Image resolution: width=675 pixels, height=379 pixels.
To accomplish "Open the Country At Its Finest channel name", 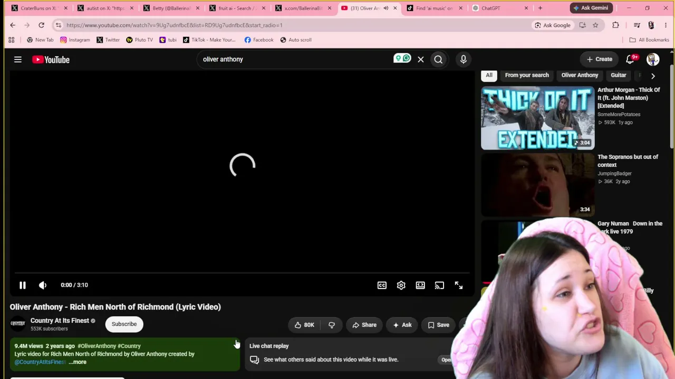I will point(60,321).
